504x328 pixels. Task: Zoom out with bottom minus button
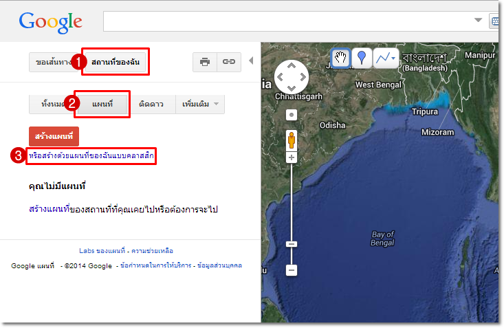click(x=292, y=270)
